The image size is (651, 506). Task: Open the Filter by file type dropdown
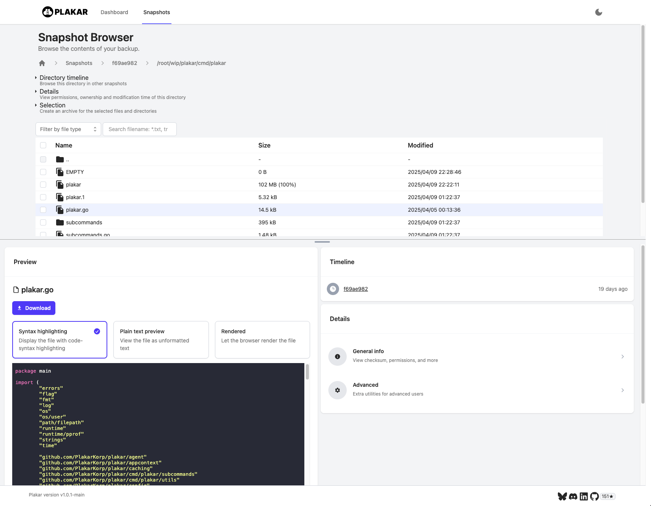pos(68,129)
